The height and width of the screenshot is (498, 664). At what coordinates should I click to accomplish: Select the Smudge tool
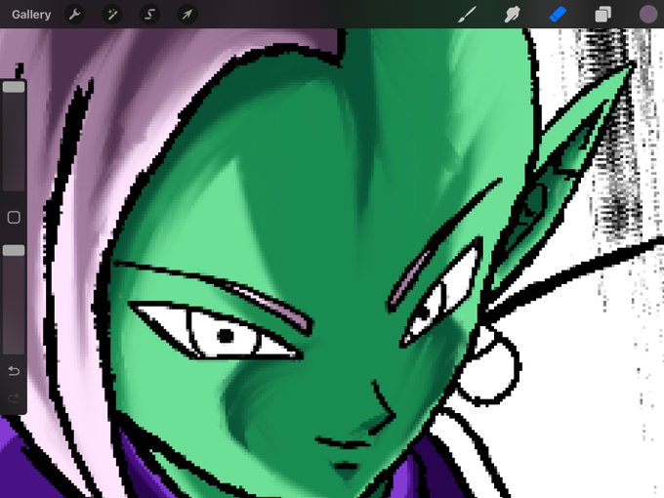point(513,15)
